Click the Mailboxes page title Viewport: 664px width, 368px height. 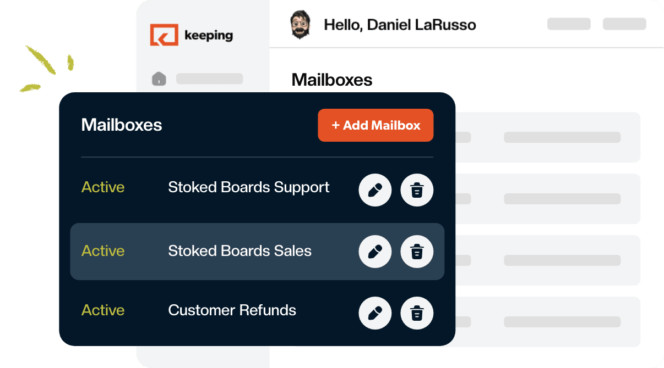331,80
